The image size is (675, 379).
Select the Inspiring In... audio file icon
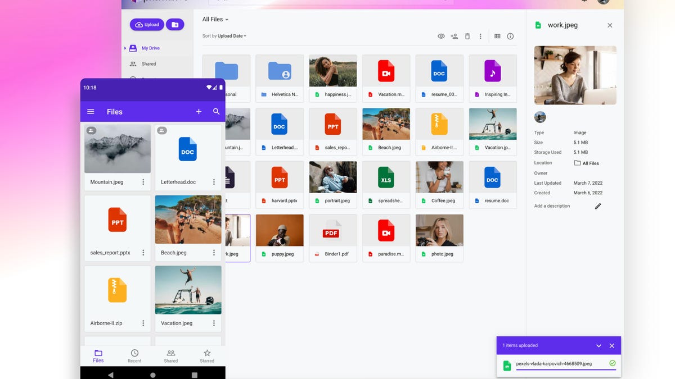(493, 71)
